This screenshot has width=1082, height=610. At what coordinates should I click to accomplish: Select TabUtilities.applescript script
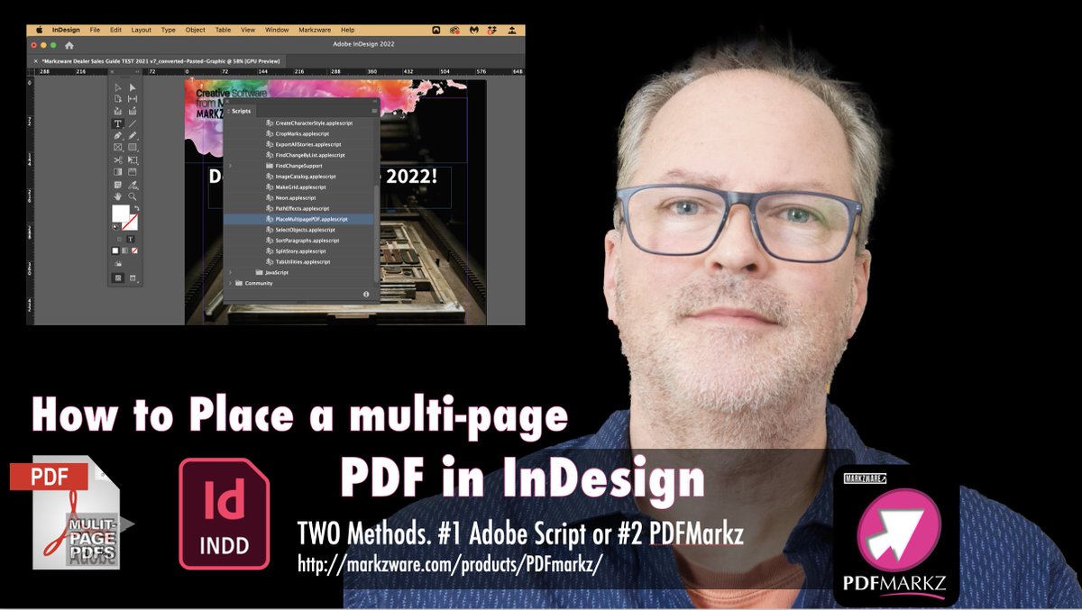pos(299,261)
